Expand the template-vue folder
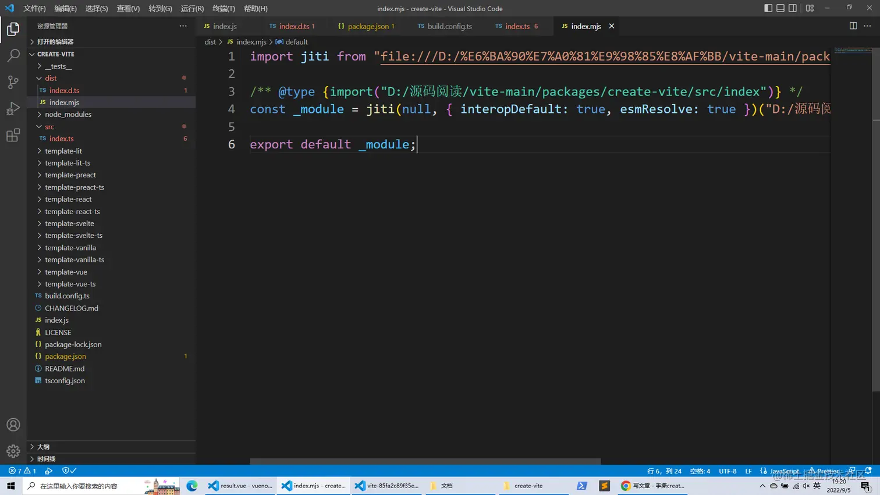 (x=66, y=272)
